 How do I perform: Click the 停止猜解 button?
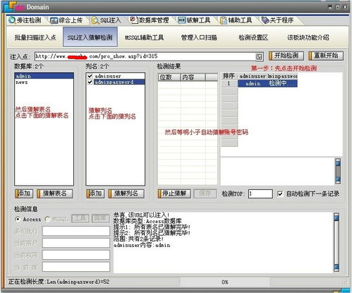(174, 193)
